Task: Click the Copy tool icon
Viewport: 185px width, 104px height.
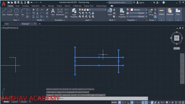Action: [x=34, y=13]
